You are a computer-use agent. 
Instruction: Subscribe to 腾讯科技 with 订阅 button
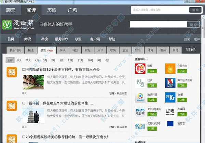(152, 100)
